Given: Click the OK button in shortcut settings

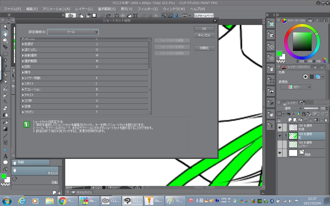Looking at the screenshot, I should (x=204, y=29).
